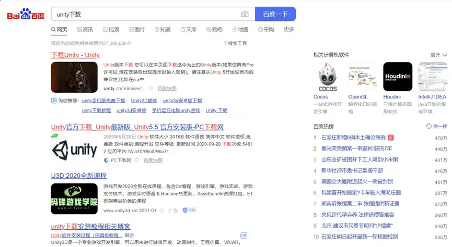
Task: Open unity下载安装教程相关博客 result
Action: pyautogui.click(x=90, y=226)
